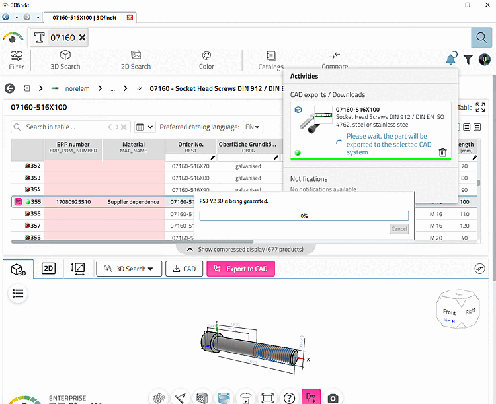
Task: Take a screenshot with camera icon
Action: pyautogui.click(x=333, y=398)
